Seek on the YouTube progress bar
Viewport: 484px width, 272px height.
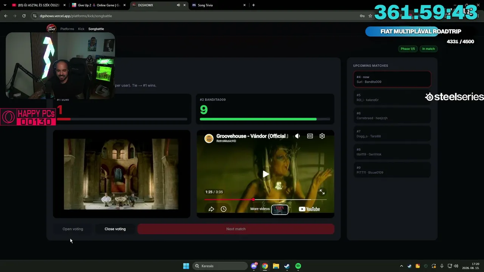click(265, 199)
